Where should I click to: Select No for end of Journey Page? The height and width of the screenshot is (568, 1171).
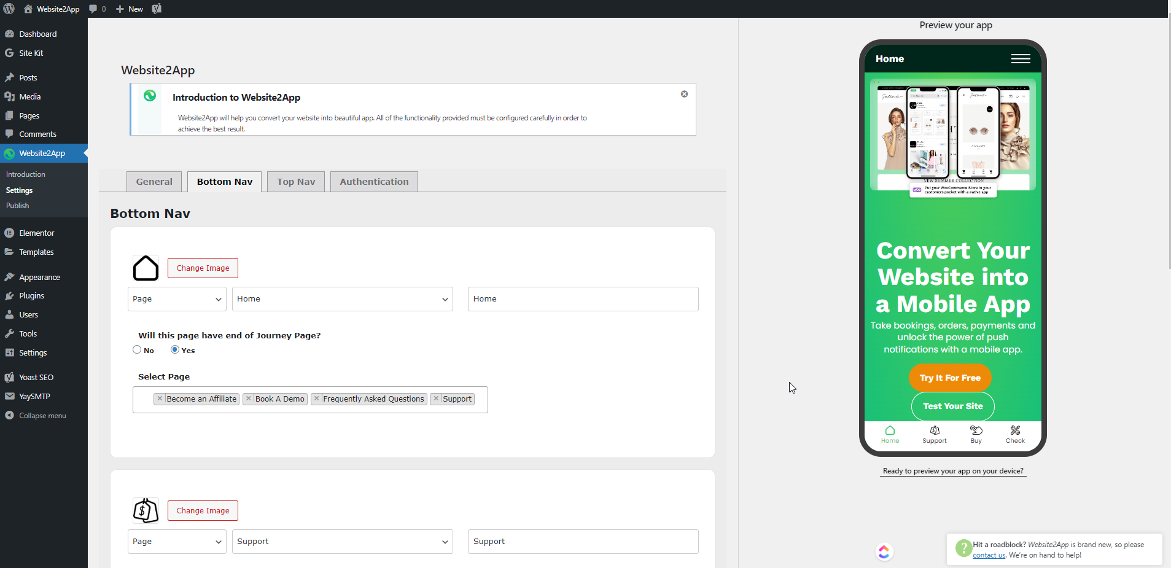(137, 349)
